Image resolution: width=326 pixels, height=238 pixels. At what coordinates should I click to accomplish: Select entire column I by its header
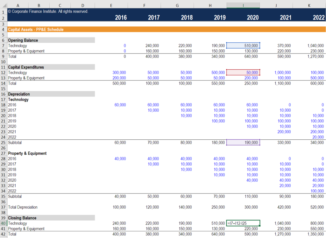coord(243,5)
